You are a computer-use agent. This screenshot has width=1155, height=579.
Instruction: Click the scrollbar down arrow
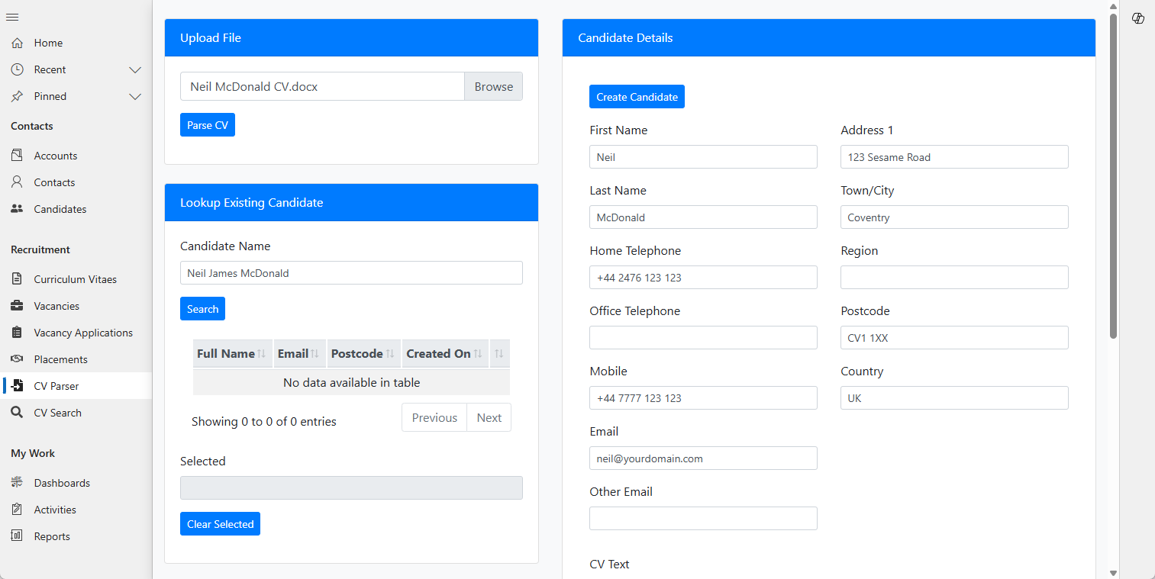[1113, 572]
